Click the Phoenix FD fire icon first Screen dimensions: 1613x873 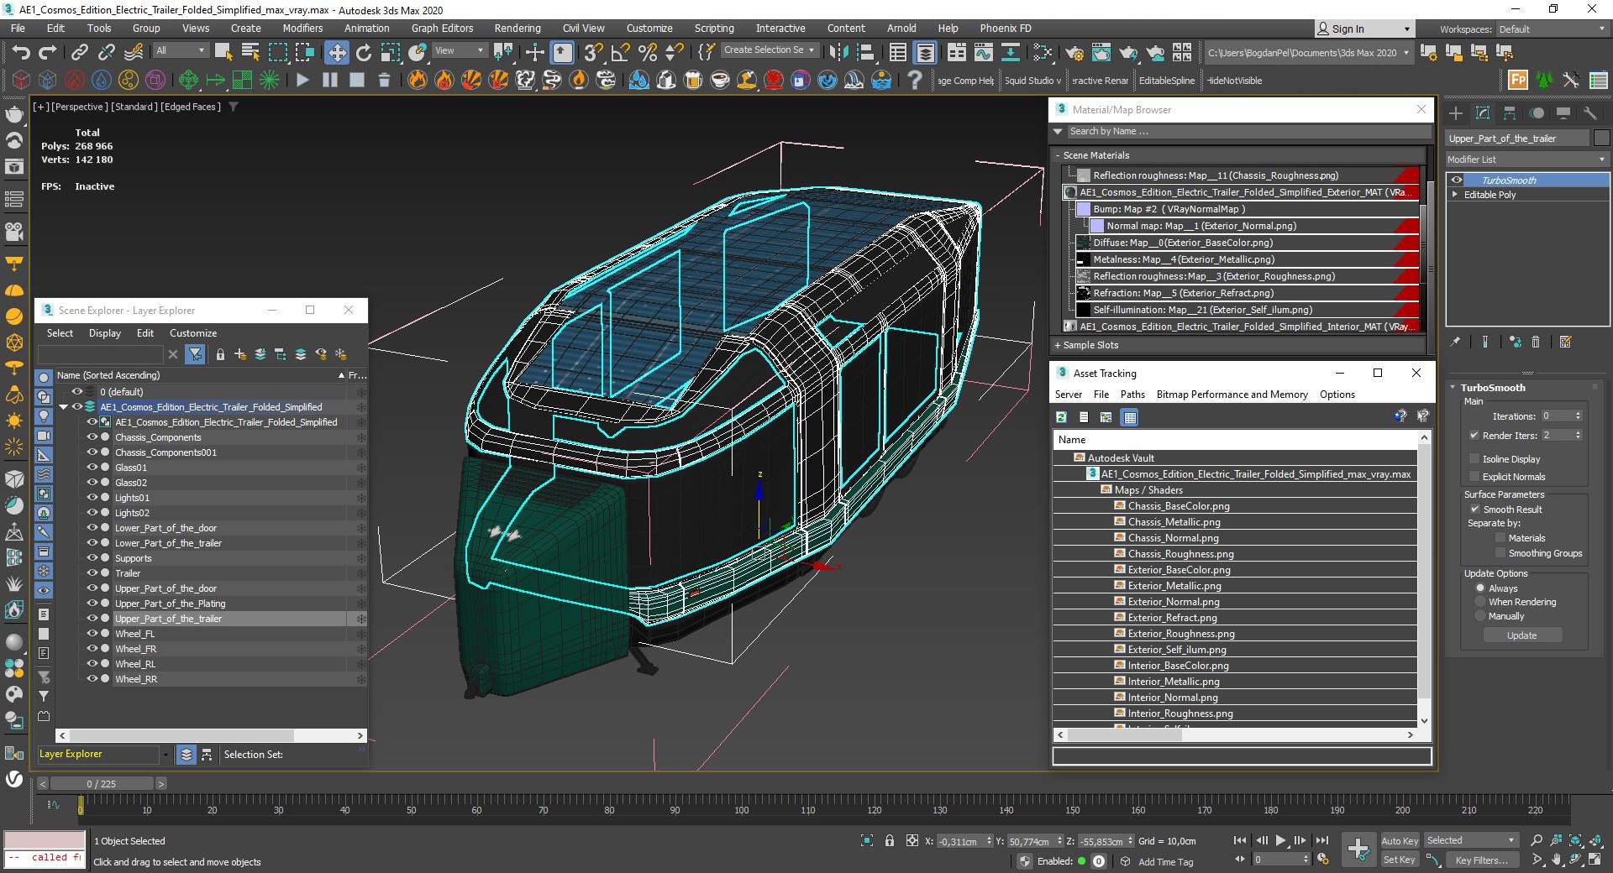(418, 81)
